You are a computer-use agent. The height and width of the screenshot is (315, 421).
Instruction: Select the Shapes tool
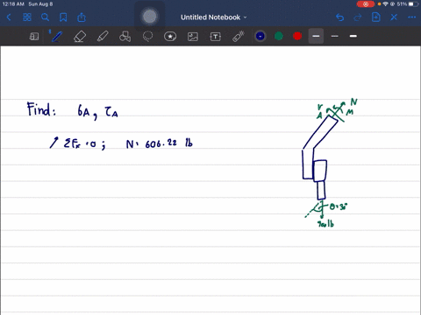pyautogui.click(x=125, y=37)
